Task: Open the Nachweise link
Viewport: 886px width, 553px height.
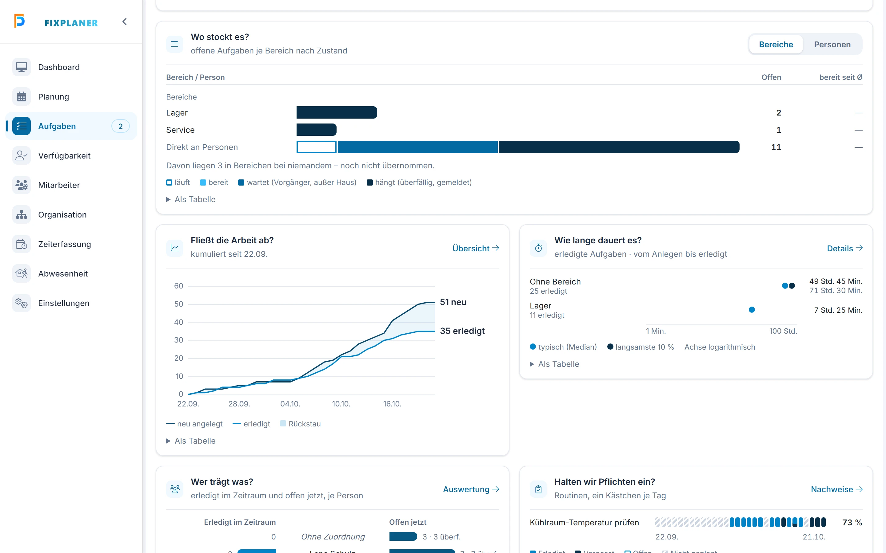Action: 836,489
